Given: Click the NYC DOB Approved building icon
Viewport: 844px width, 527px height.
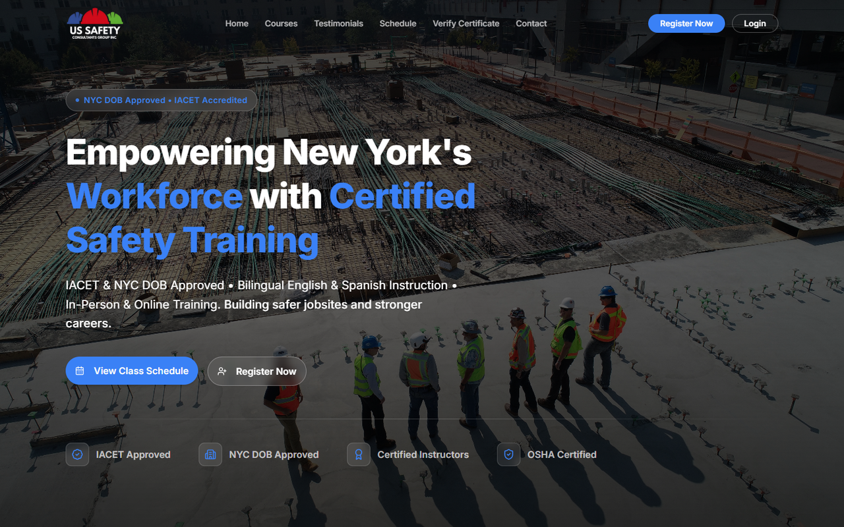Looking at the screenshot, I should [210, 455].
